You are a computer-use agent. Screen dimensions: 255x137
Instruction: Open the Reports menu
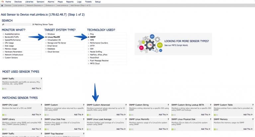pos(70,2)
